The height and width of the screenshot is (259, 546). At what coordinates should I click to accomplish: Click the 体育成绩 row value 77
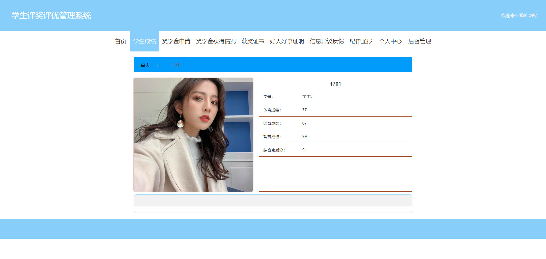304,110
